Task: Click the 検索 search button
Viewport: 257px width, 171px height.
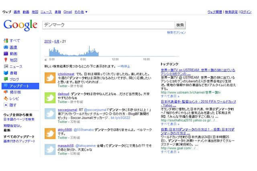Action: [x=180, y=25]
